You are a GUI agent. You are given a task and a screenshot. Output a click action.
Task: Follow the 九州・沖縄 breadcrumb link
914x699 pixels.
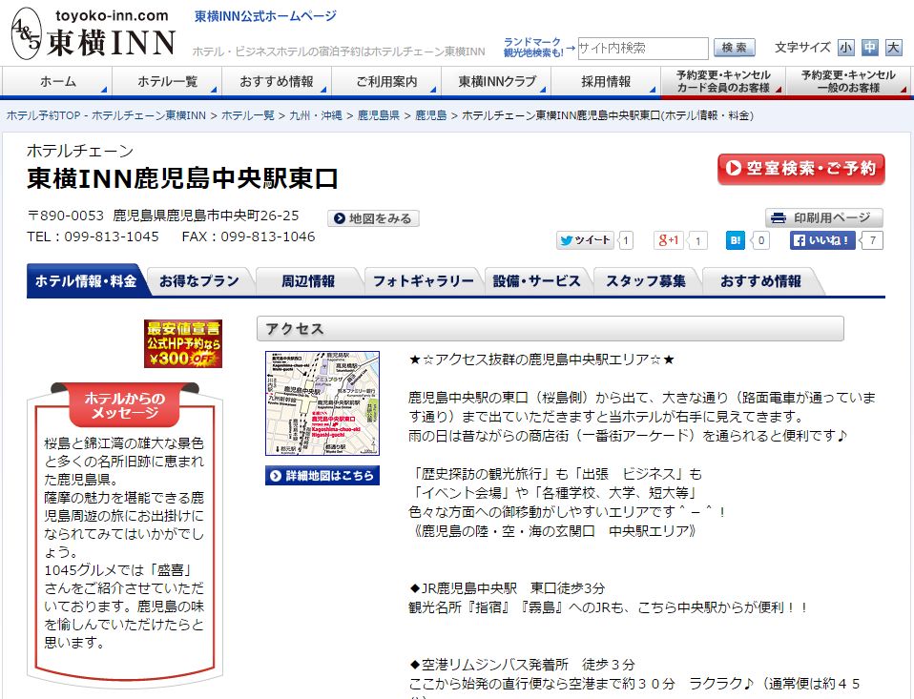(316, 115)
